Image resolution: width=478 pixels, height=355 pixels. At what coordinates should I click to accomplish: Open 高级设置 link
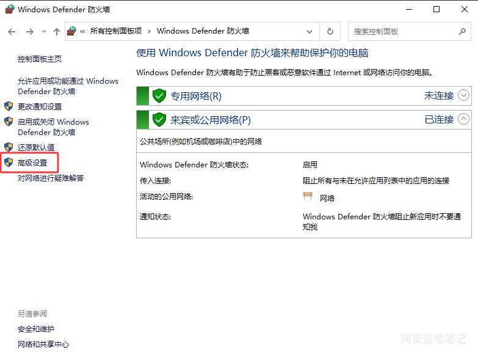[x=32, y=163]
